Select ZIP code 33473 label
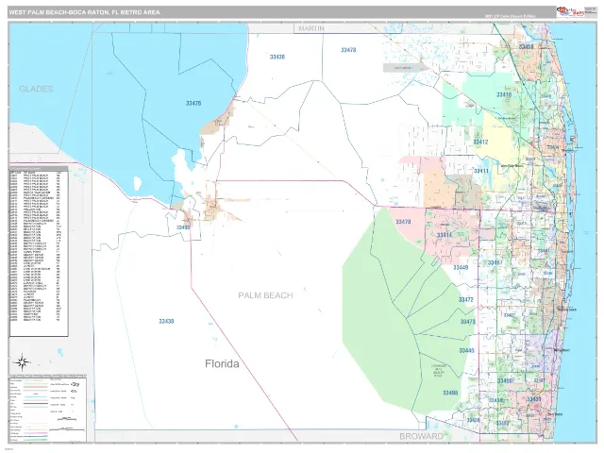Screen dimensions: 604x453 point(468,321)
